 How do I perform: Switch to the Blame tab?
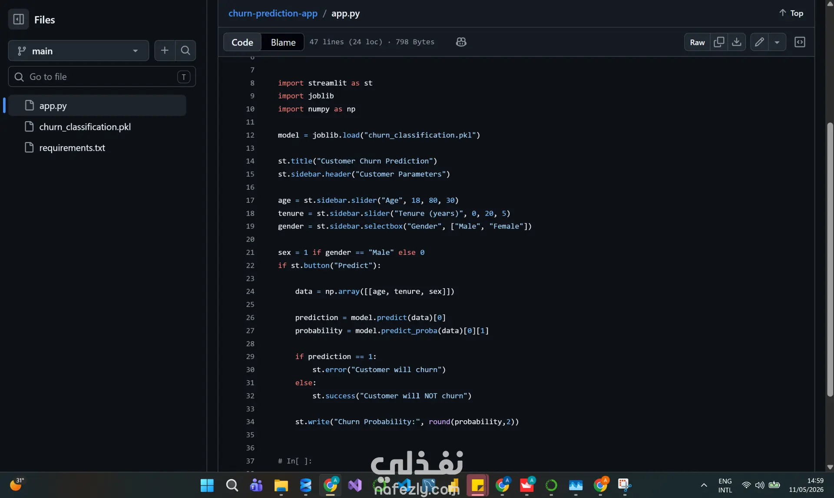pos(283,42)
